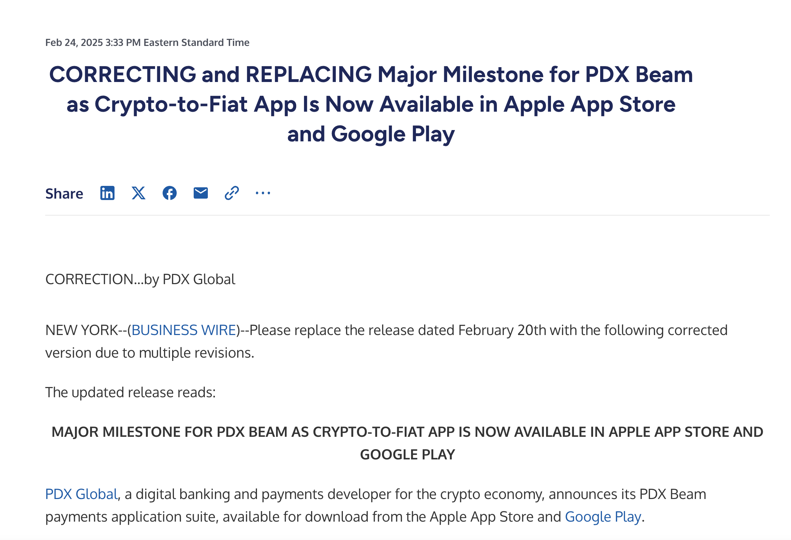791x540 pixels.
Task: Email this press release
Action: (200, 193)
